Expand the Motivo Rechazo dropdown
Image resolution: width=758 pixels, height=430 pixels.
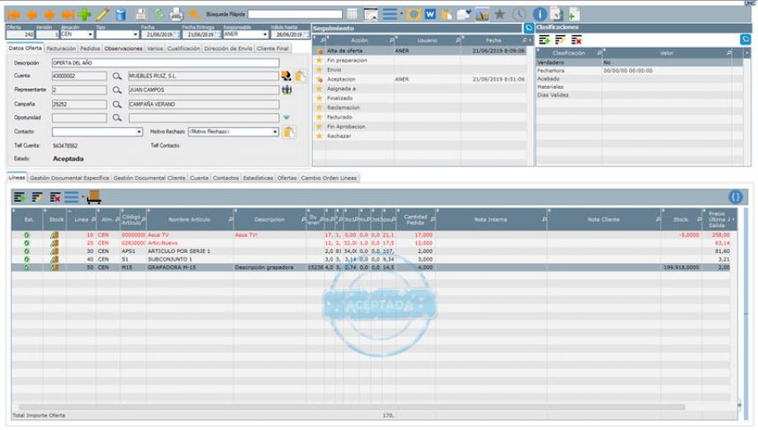click(275, 131)
